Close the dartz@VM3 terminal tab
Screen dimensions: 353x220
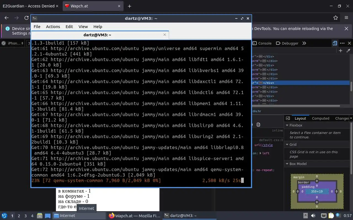click(165, 35)
